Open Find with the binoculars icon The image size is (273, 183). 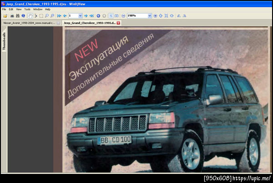[18, 16]
